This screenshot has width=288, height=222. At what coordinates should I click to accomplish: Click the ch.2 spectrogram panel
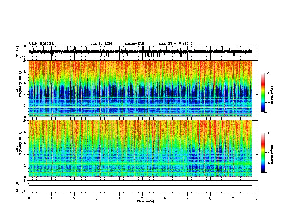[140, 149]
